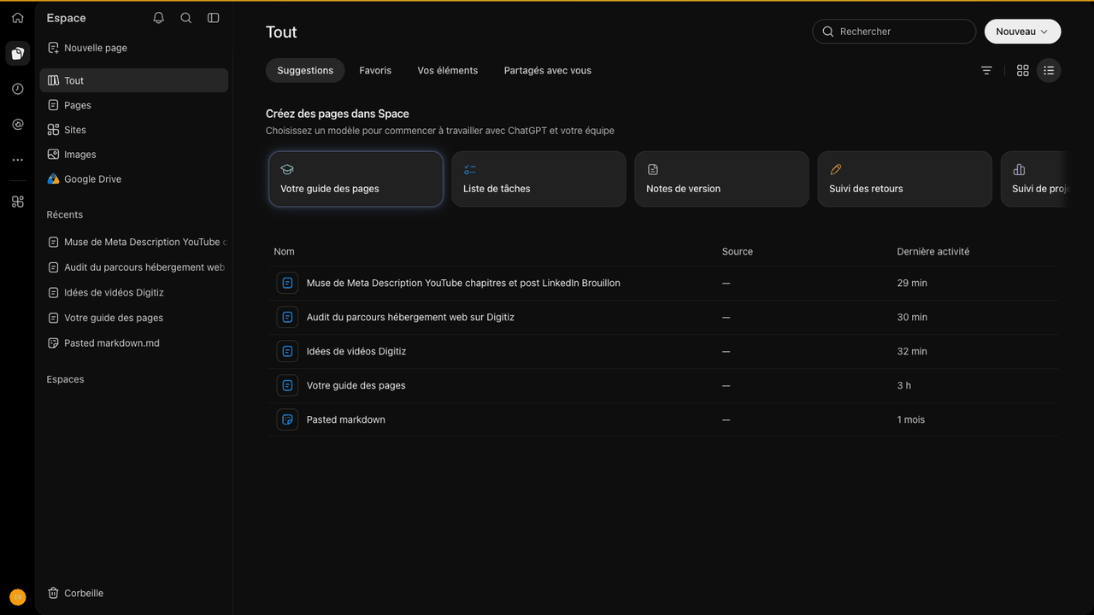Click page icon of Votre guide des pages row

coord(287,385)
